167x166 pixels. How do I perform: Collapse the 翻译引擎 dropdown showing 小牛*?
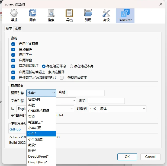click(x=41, y=93)
